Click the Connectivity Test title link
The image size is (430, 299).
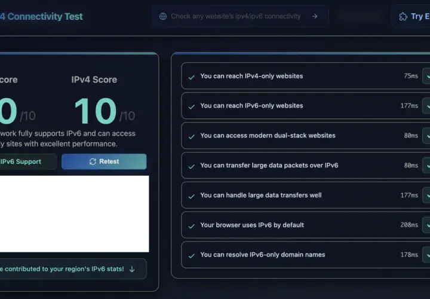point(41,17)
